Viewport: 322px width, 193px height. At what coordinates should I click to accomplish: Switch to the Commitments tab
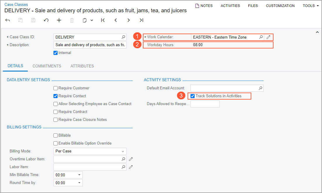point(47,66)
